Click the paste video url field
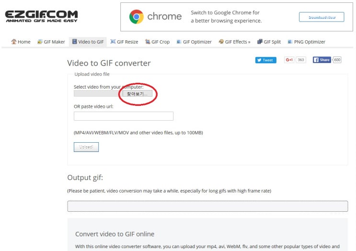 point(124,116)
